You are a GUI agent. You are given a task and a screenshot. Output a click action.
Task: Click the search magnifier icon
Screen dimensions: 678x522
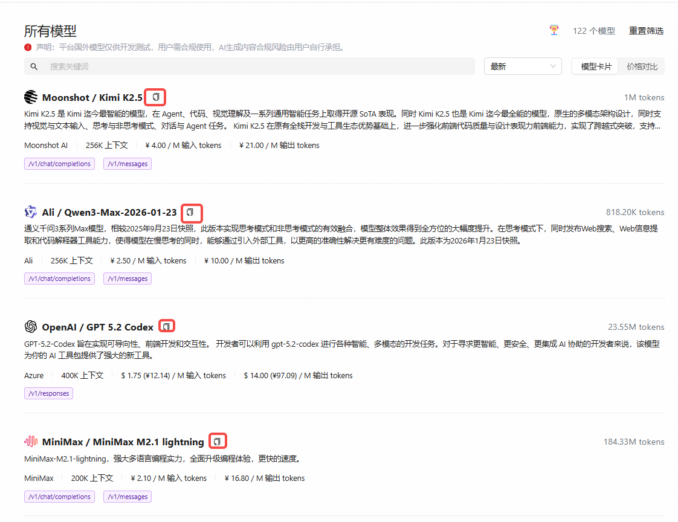[34, 66]
